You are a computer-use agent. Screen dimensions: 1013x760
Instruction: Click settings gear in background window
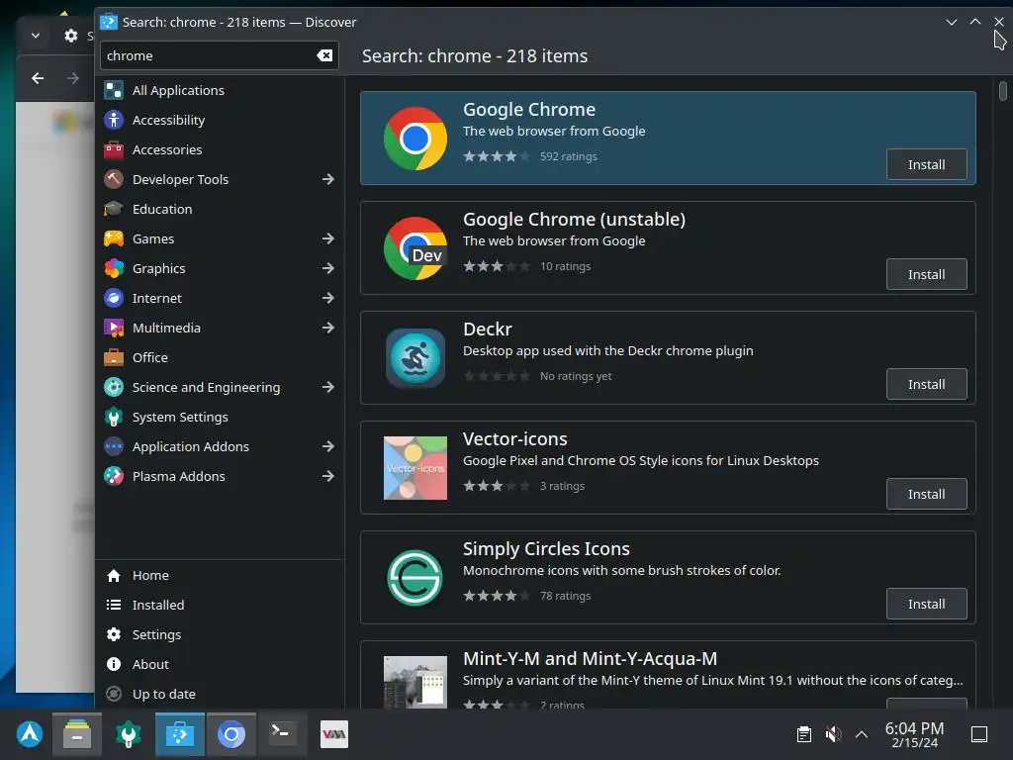click(70, 36)
